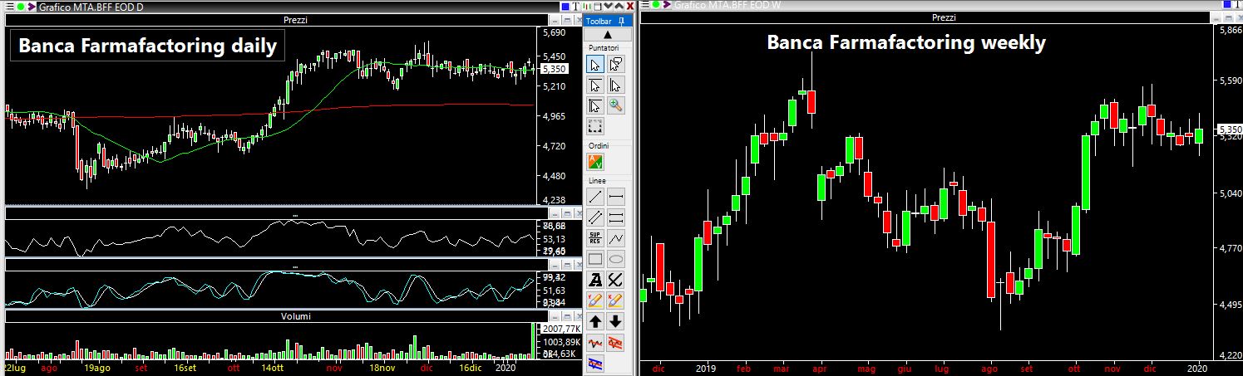Click the 53,13 value on first indicator panel
Image resolution: width=1243 pixels, height=376 pixels.
coord(554,239)
